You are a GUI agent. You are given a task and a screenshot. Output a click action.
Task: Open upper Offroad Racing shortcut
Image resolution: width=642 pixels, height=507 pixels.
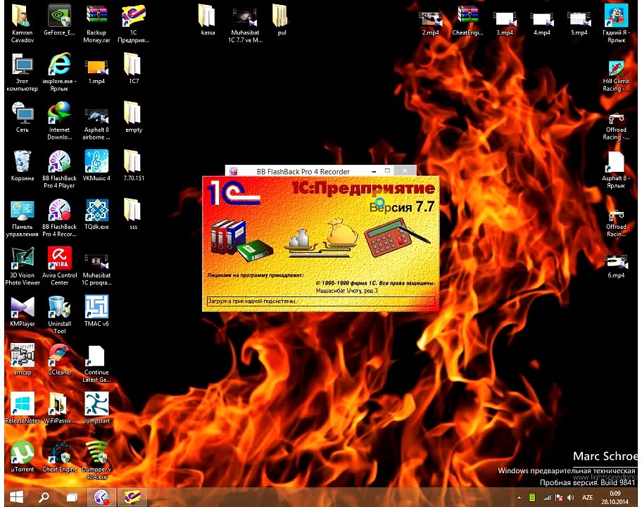point(616,125)
